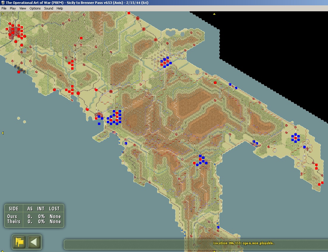The width and height of the screenshot is (328, 252).
Task: Select the red unit on the coast northwest of the bay
Action: pyautogui.click(x=88, y=109)
